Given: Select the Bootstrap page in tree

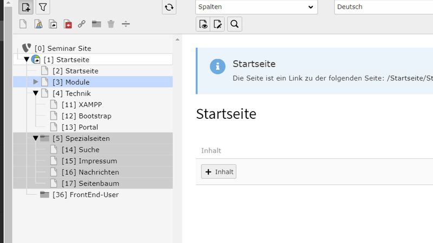Looking at the screenshot, I should [95, 116].
